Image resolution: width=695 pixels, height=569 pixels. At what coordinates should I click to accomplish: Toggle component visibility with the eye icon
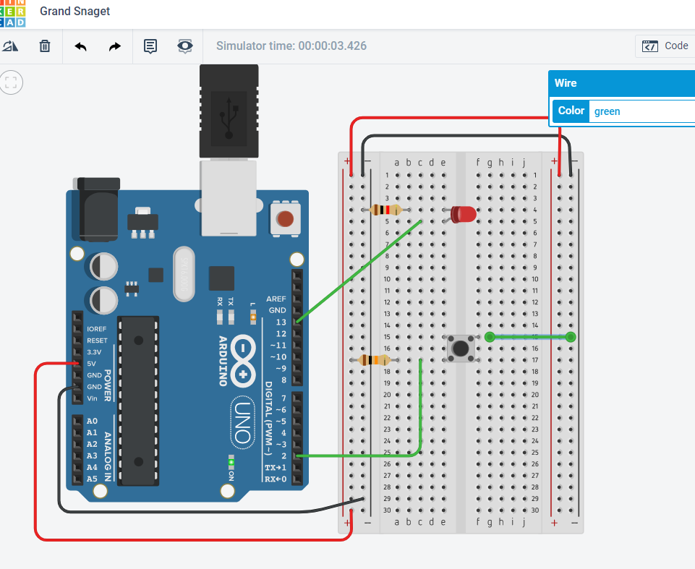[184, 46]
